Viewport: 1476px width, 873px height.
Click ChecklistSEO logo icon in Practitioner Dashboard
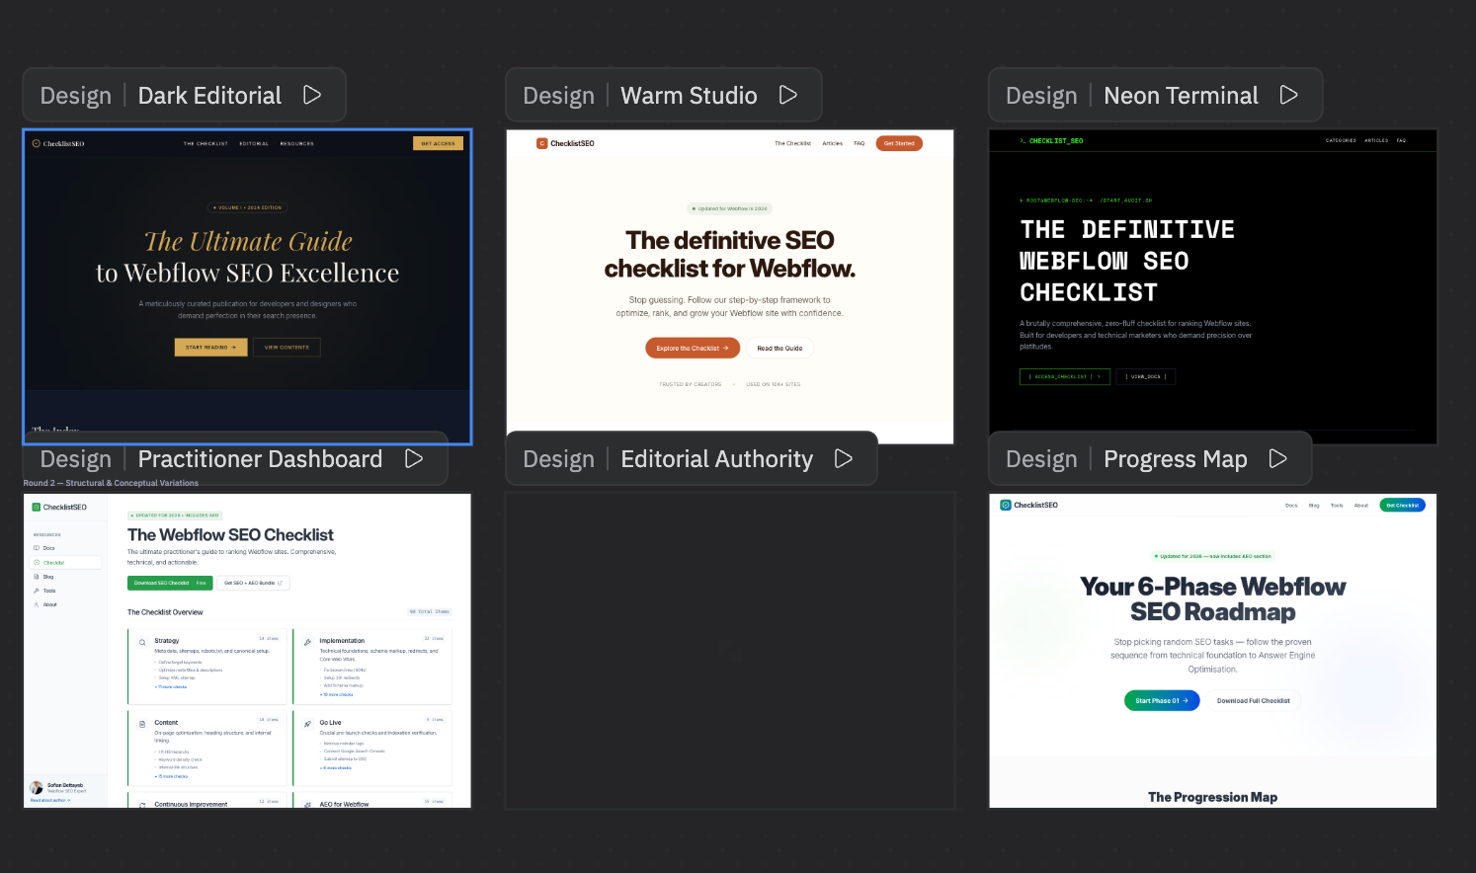click(x=37, y=507)
